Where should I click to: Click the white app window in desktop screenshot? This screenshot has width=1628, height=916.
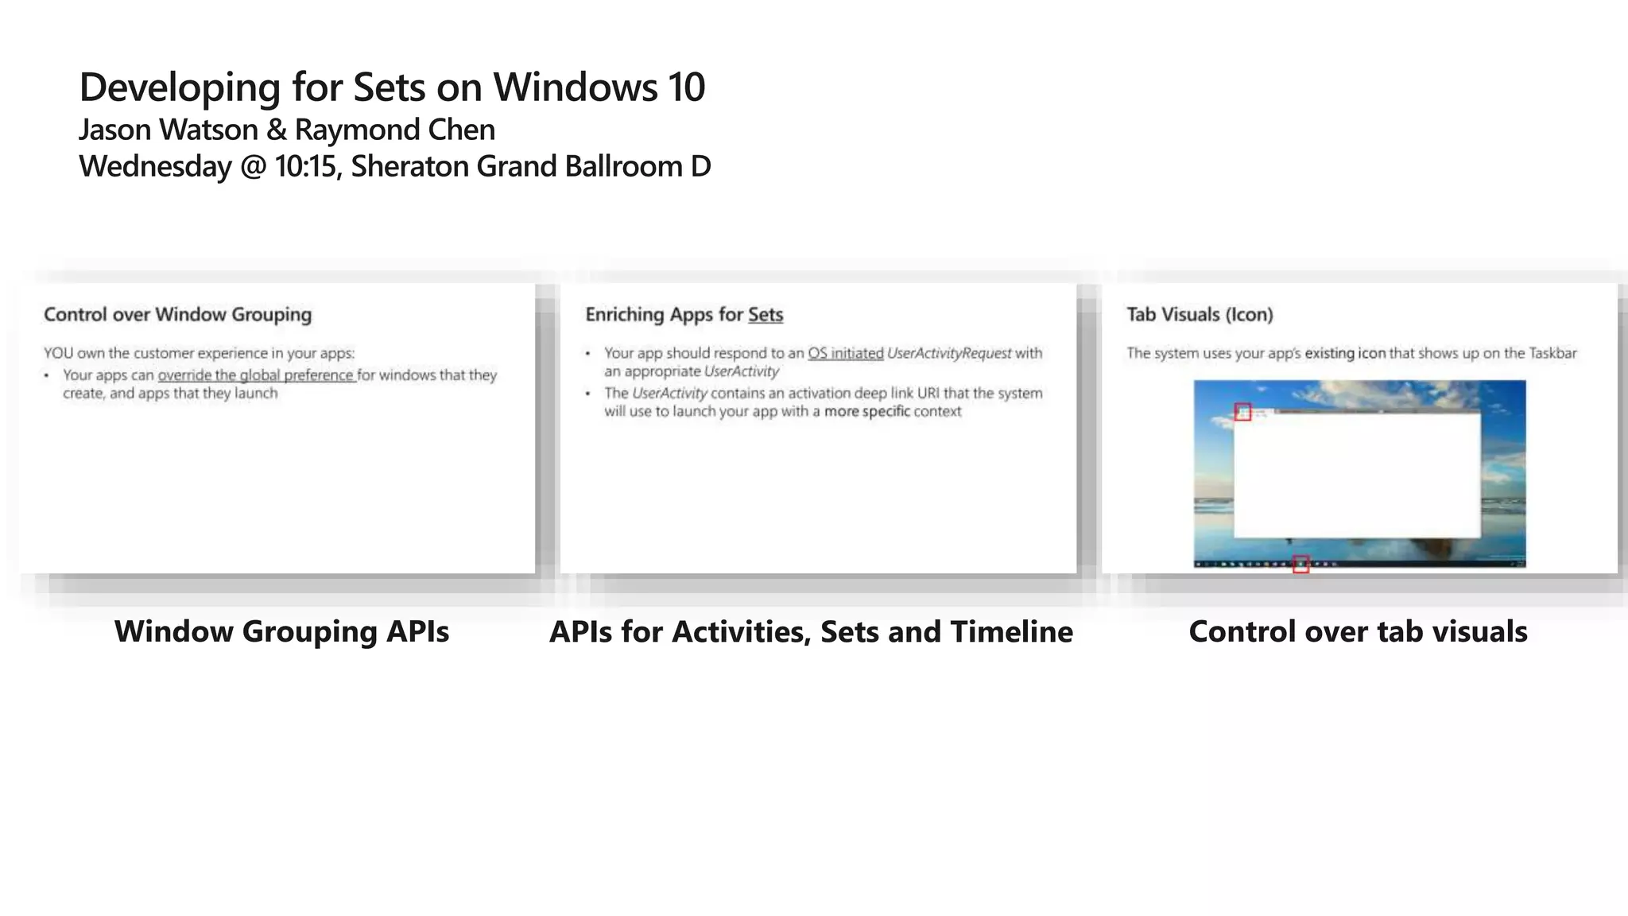point(1358,477)
